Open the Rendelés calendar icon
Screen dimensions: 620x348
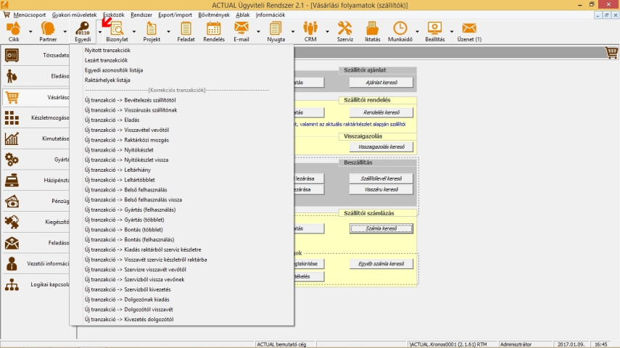click(213, 30)
